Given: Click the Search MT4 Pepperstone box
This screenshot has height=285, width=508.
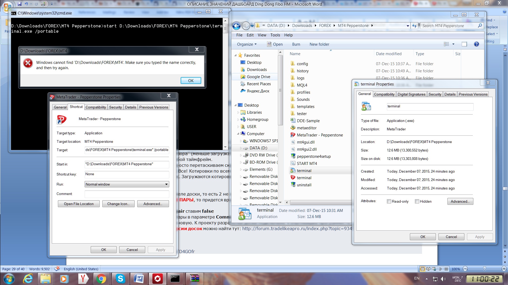Looking at the screenshot, I should coord(452,26).
